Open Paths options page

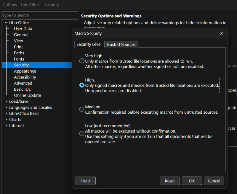pyautogui.click(x=19, y=53)
